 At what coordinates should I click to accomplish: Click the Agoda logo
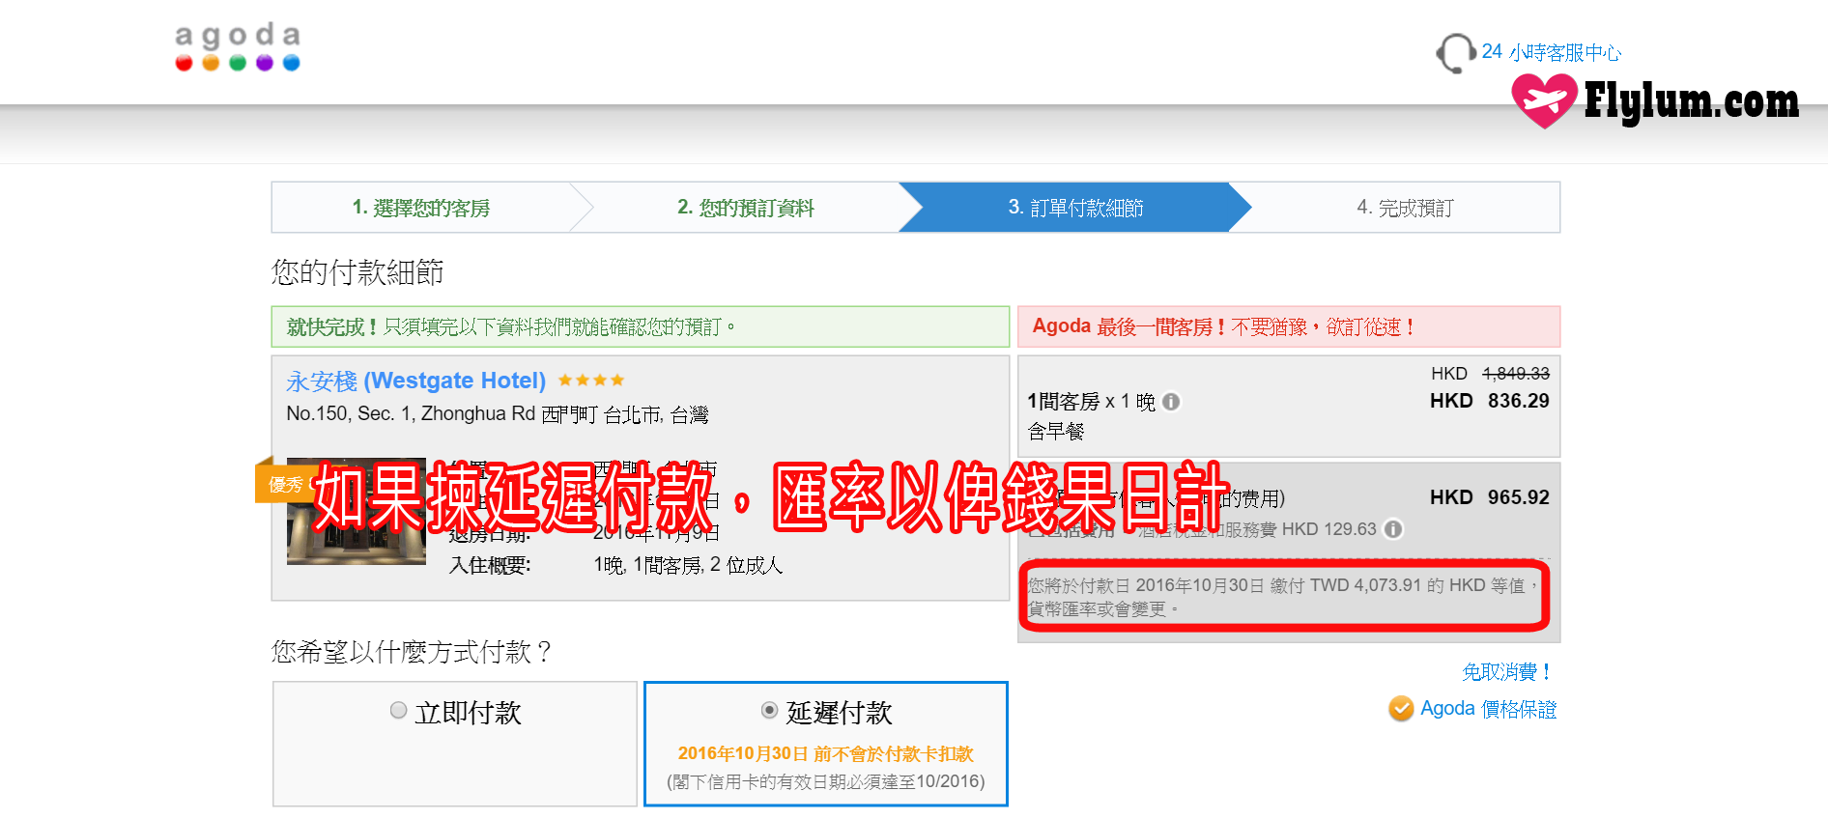[x=238, y=47]
